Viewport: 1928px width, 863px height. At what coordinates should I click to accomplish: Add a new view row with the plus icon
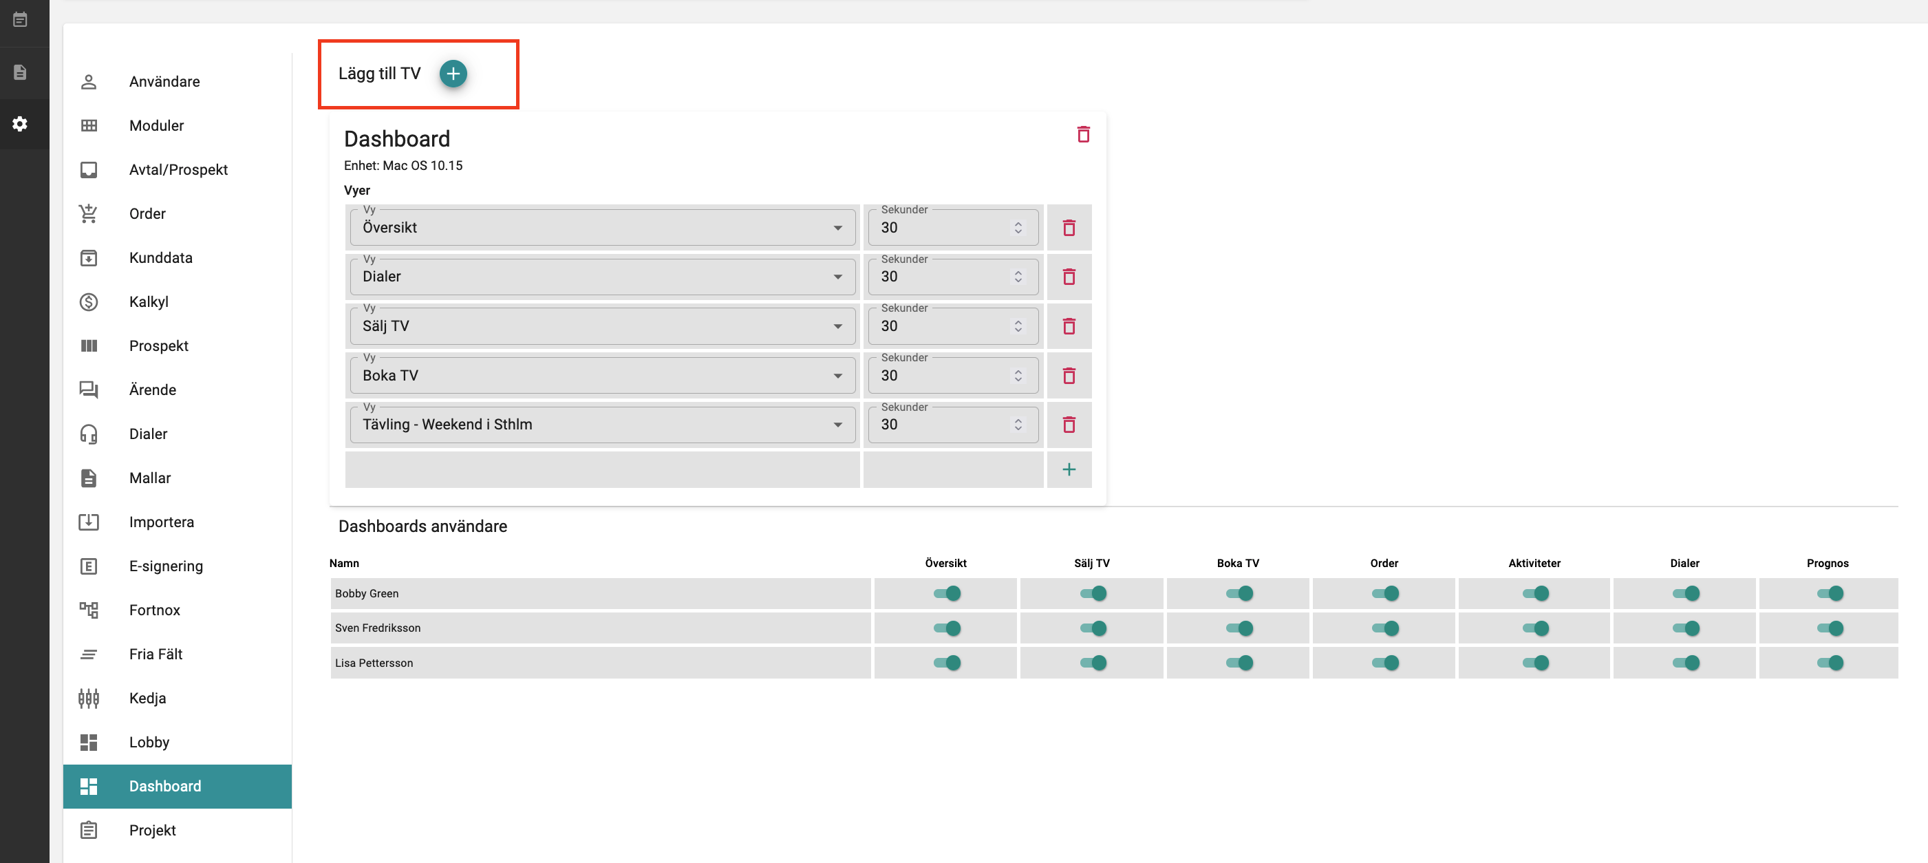[1068, 469]
